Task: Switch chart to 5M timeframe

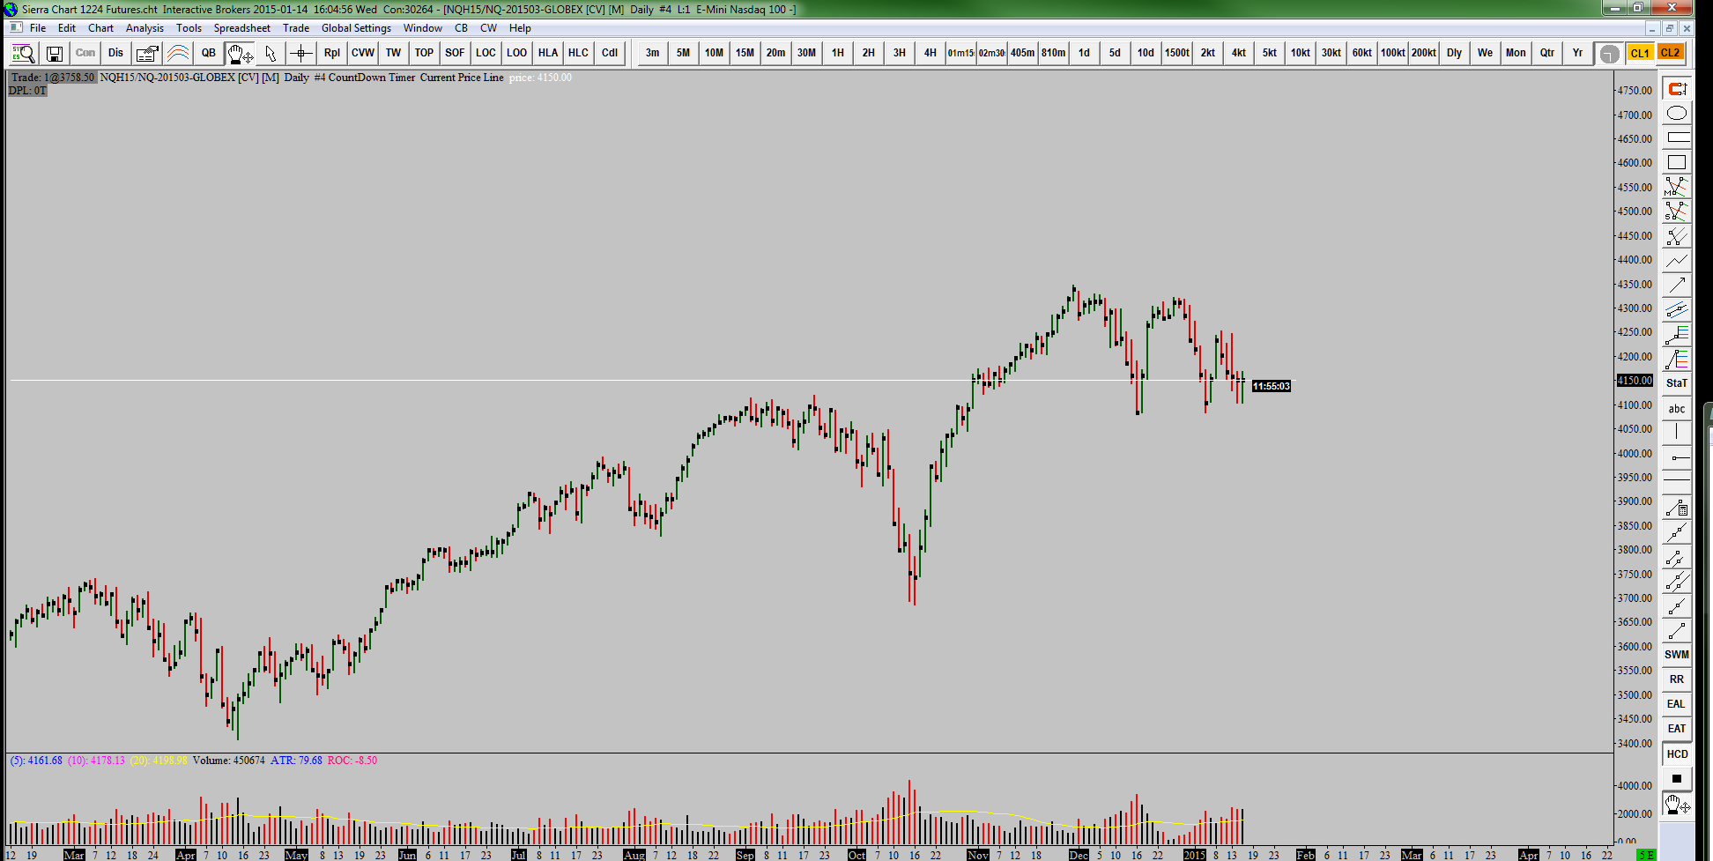Action: point(683,53)
